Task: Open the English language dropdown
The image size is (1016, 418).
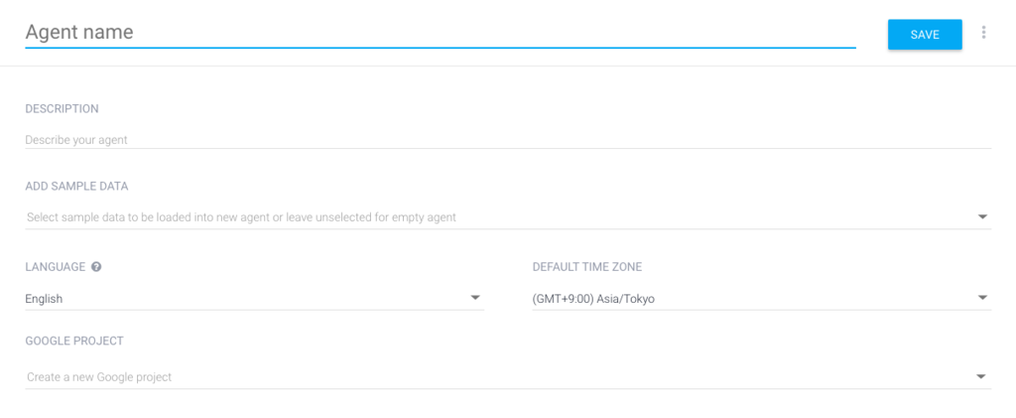Action: coord(248,298)
